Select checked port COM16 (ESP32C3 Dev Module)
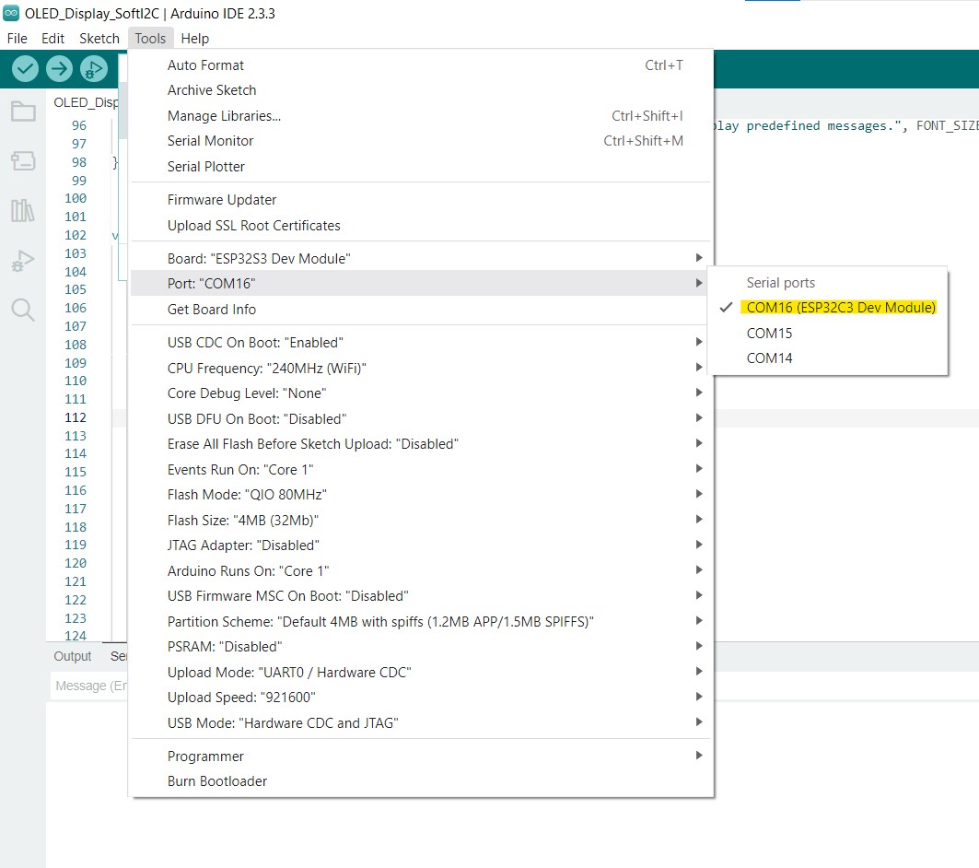 828,308
